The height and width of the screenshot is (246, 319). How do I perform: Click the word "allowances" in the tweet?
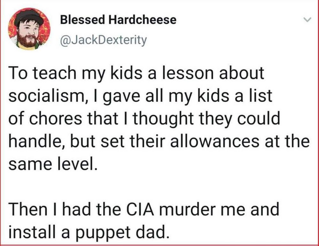coord(215,141)
